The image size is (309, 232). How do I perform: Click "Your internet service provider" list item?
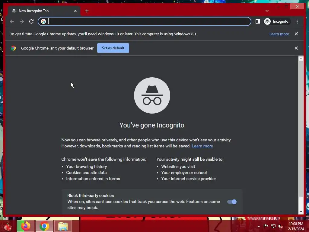pos(189,179)
